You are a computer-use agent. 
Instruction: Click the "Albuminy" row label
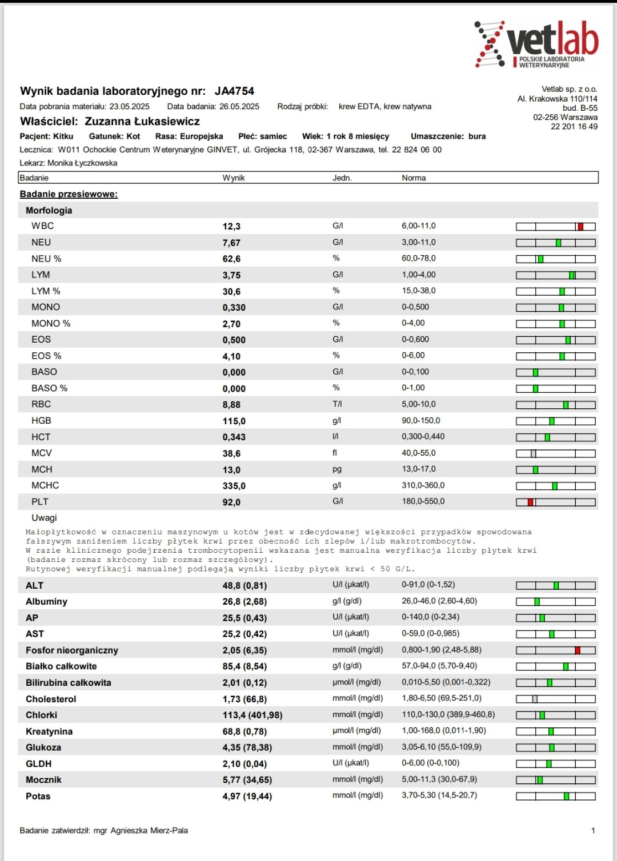coord(46,602)
